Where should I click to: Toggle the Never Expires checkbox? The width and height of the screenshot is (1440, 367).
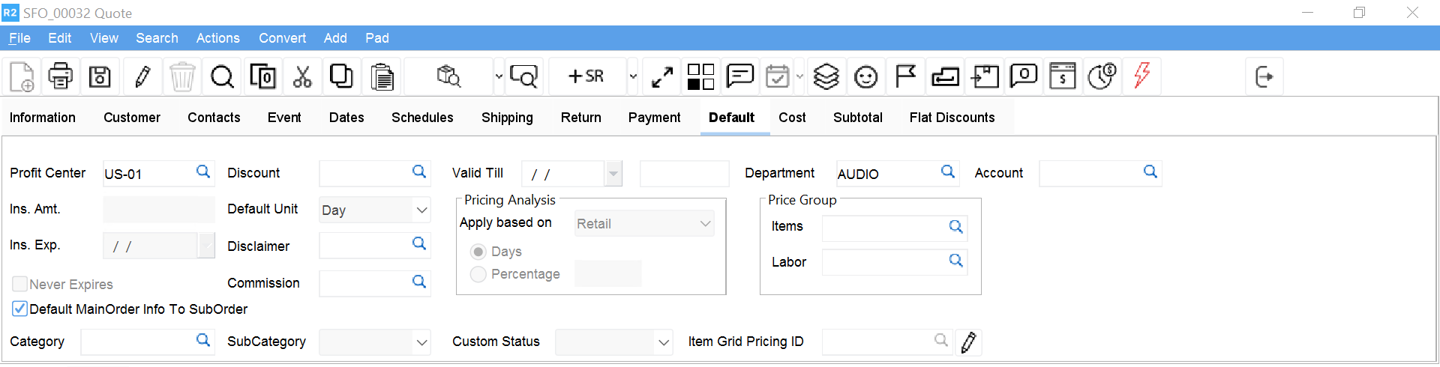click(20, 284)
